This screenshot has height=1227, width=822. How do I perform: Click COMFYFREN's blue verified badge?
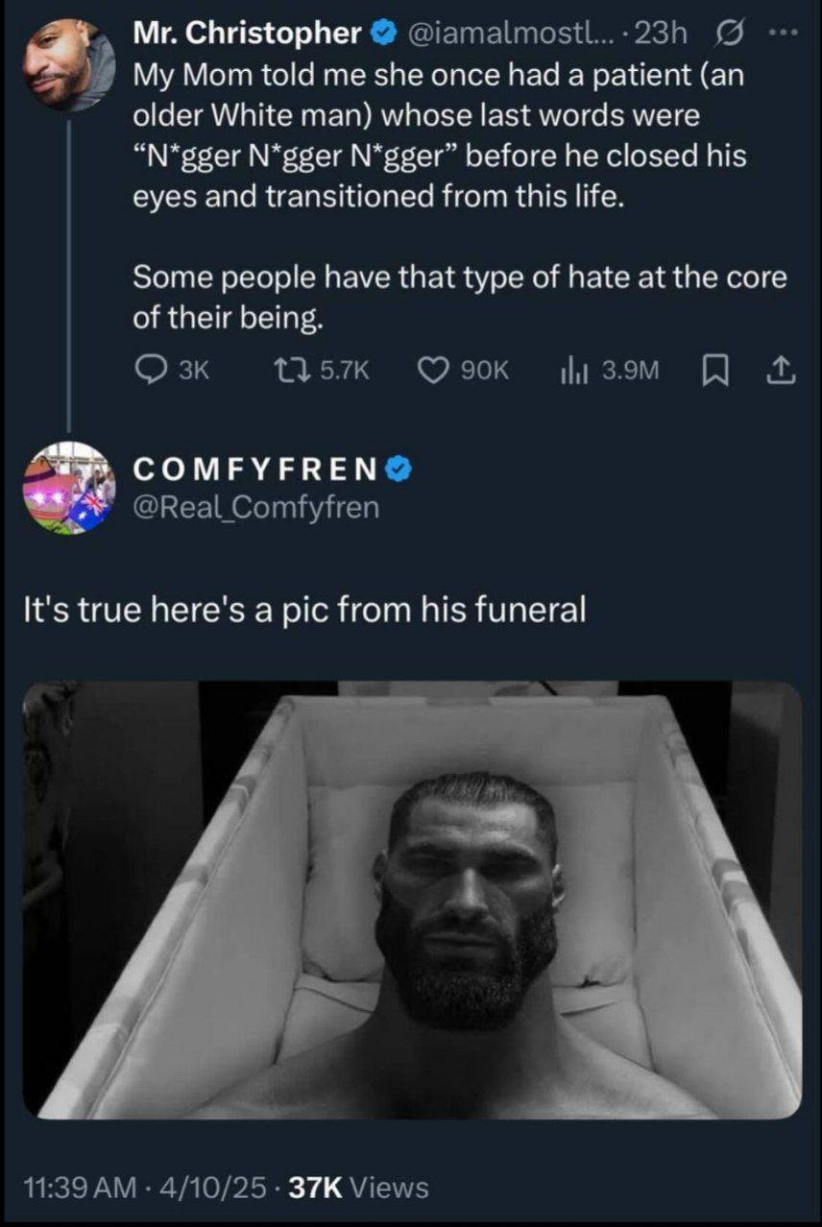[x=399, y=469]
